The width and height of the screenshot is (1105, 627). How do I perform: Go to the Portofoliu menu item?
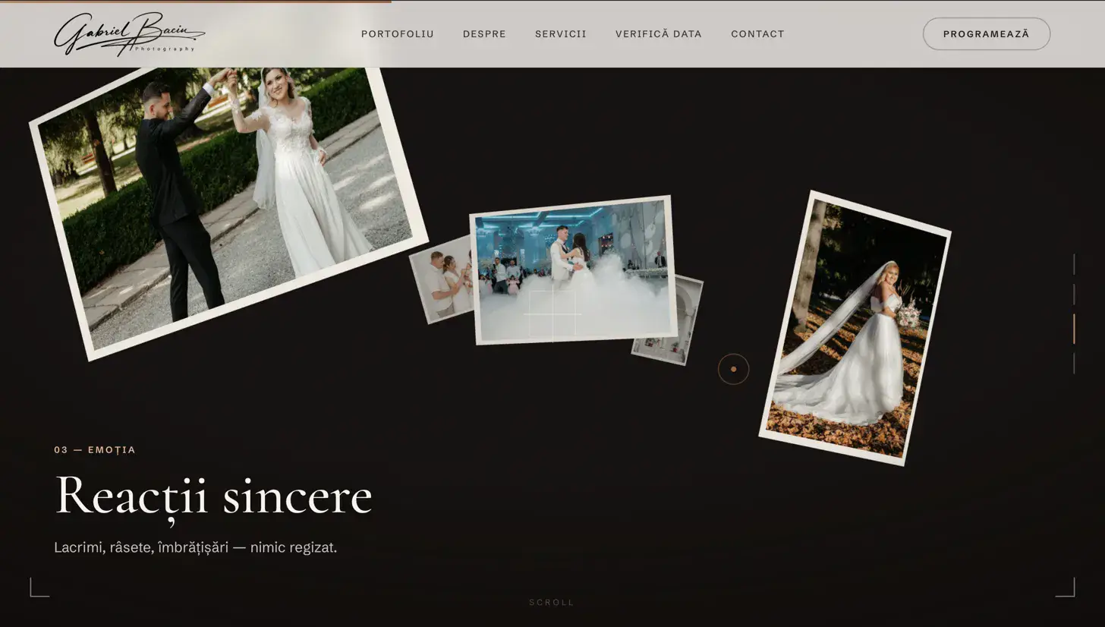(x=398, y=34)
